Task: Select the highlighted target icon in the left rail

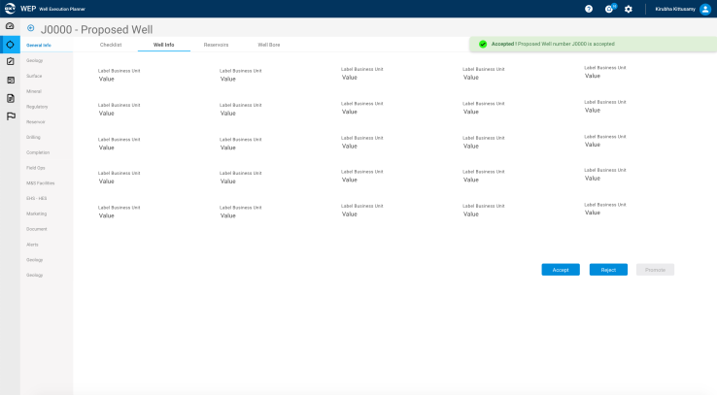Action: [x=10, y=45]
